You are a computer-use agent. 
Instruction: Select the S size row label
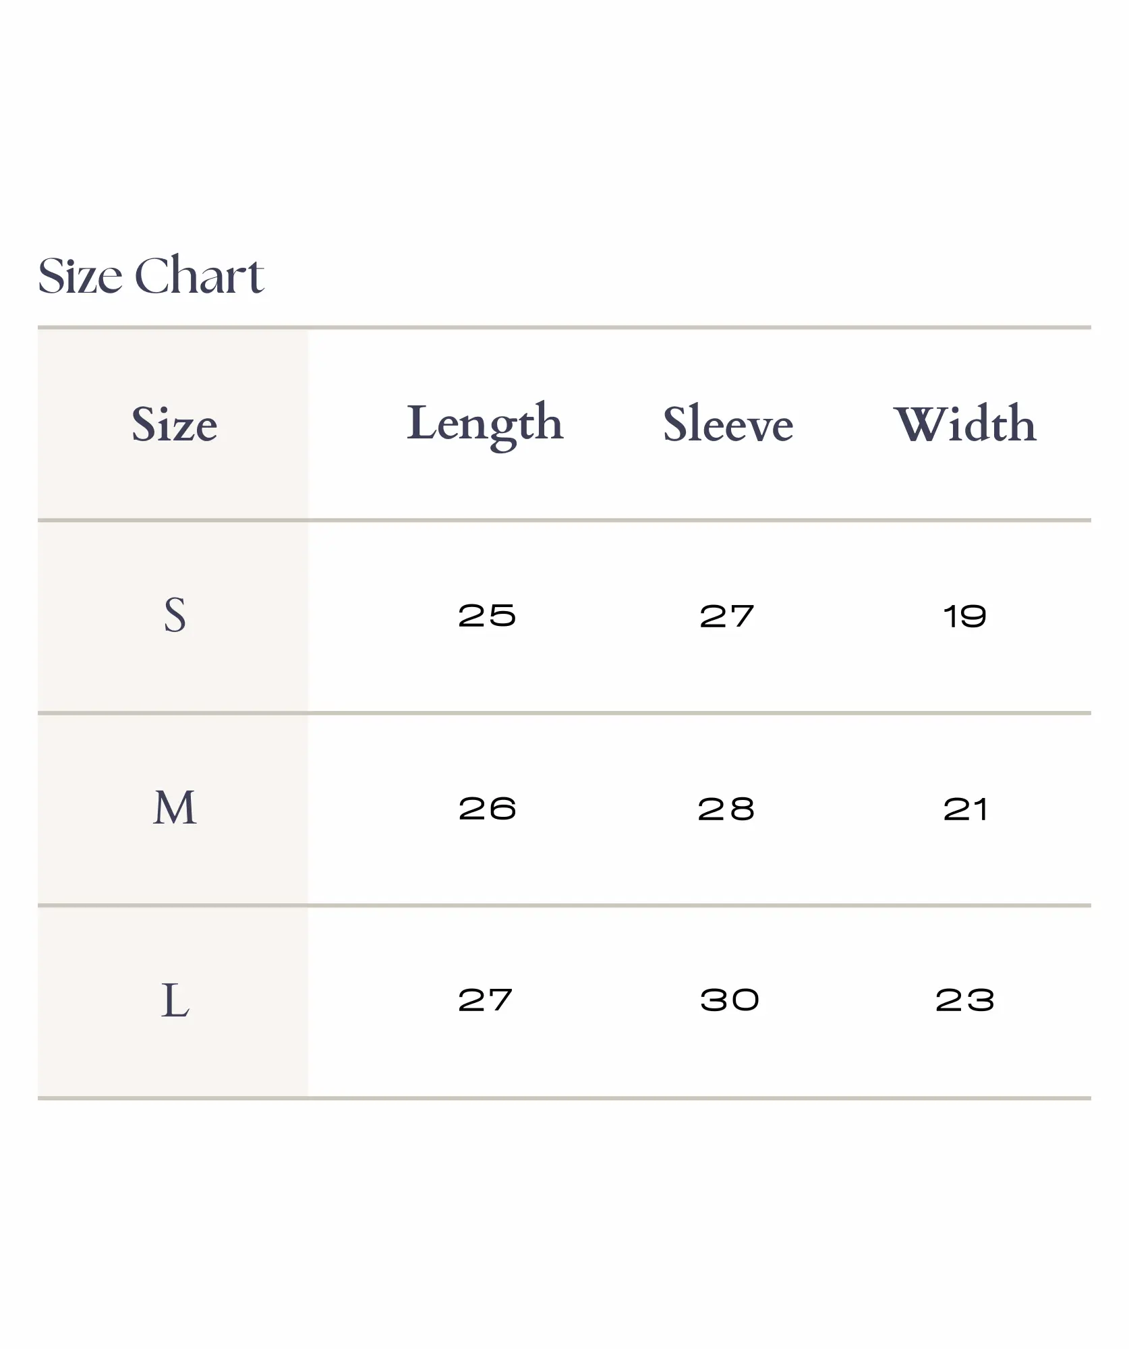(175, 615)
